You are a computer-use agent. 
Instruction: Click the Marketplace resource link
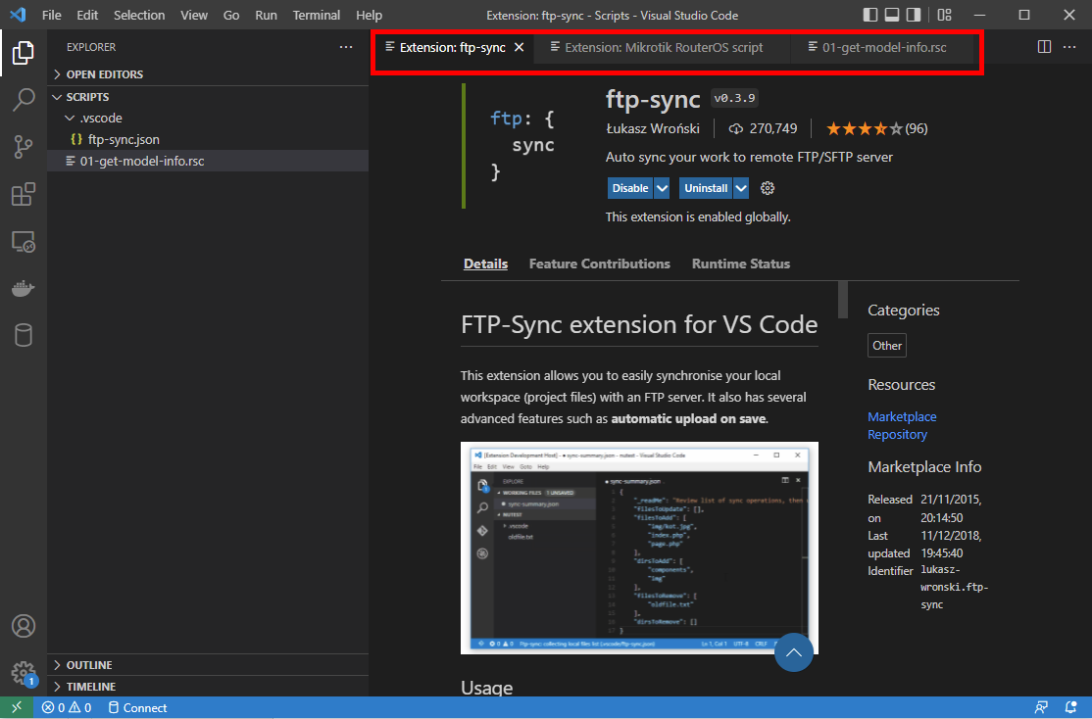[x=902, y=416]
